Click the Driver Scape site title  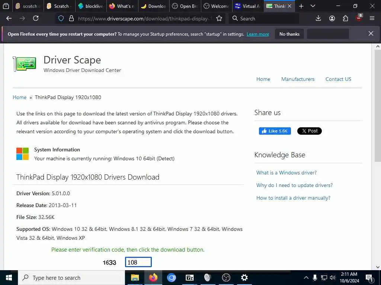pyautogui.click(x=72, y=60)
